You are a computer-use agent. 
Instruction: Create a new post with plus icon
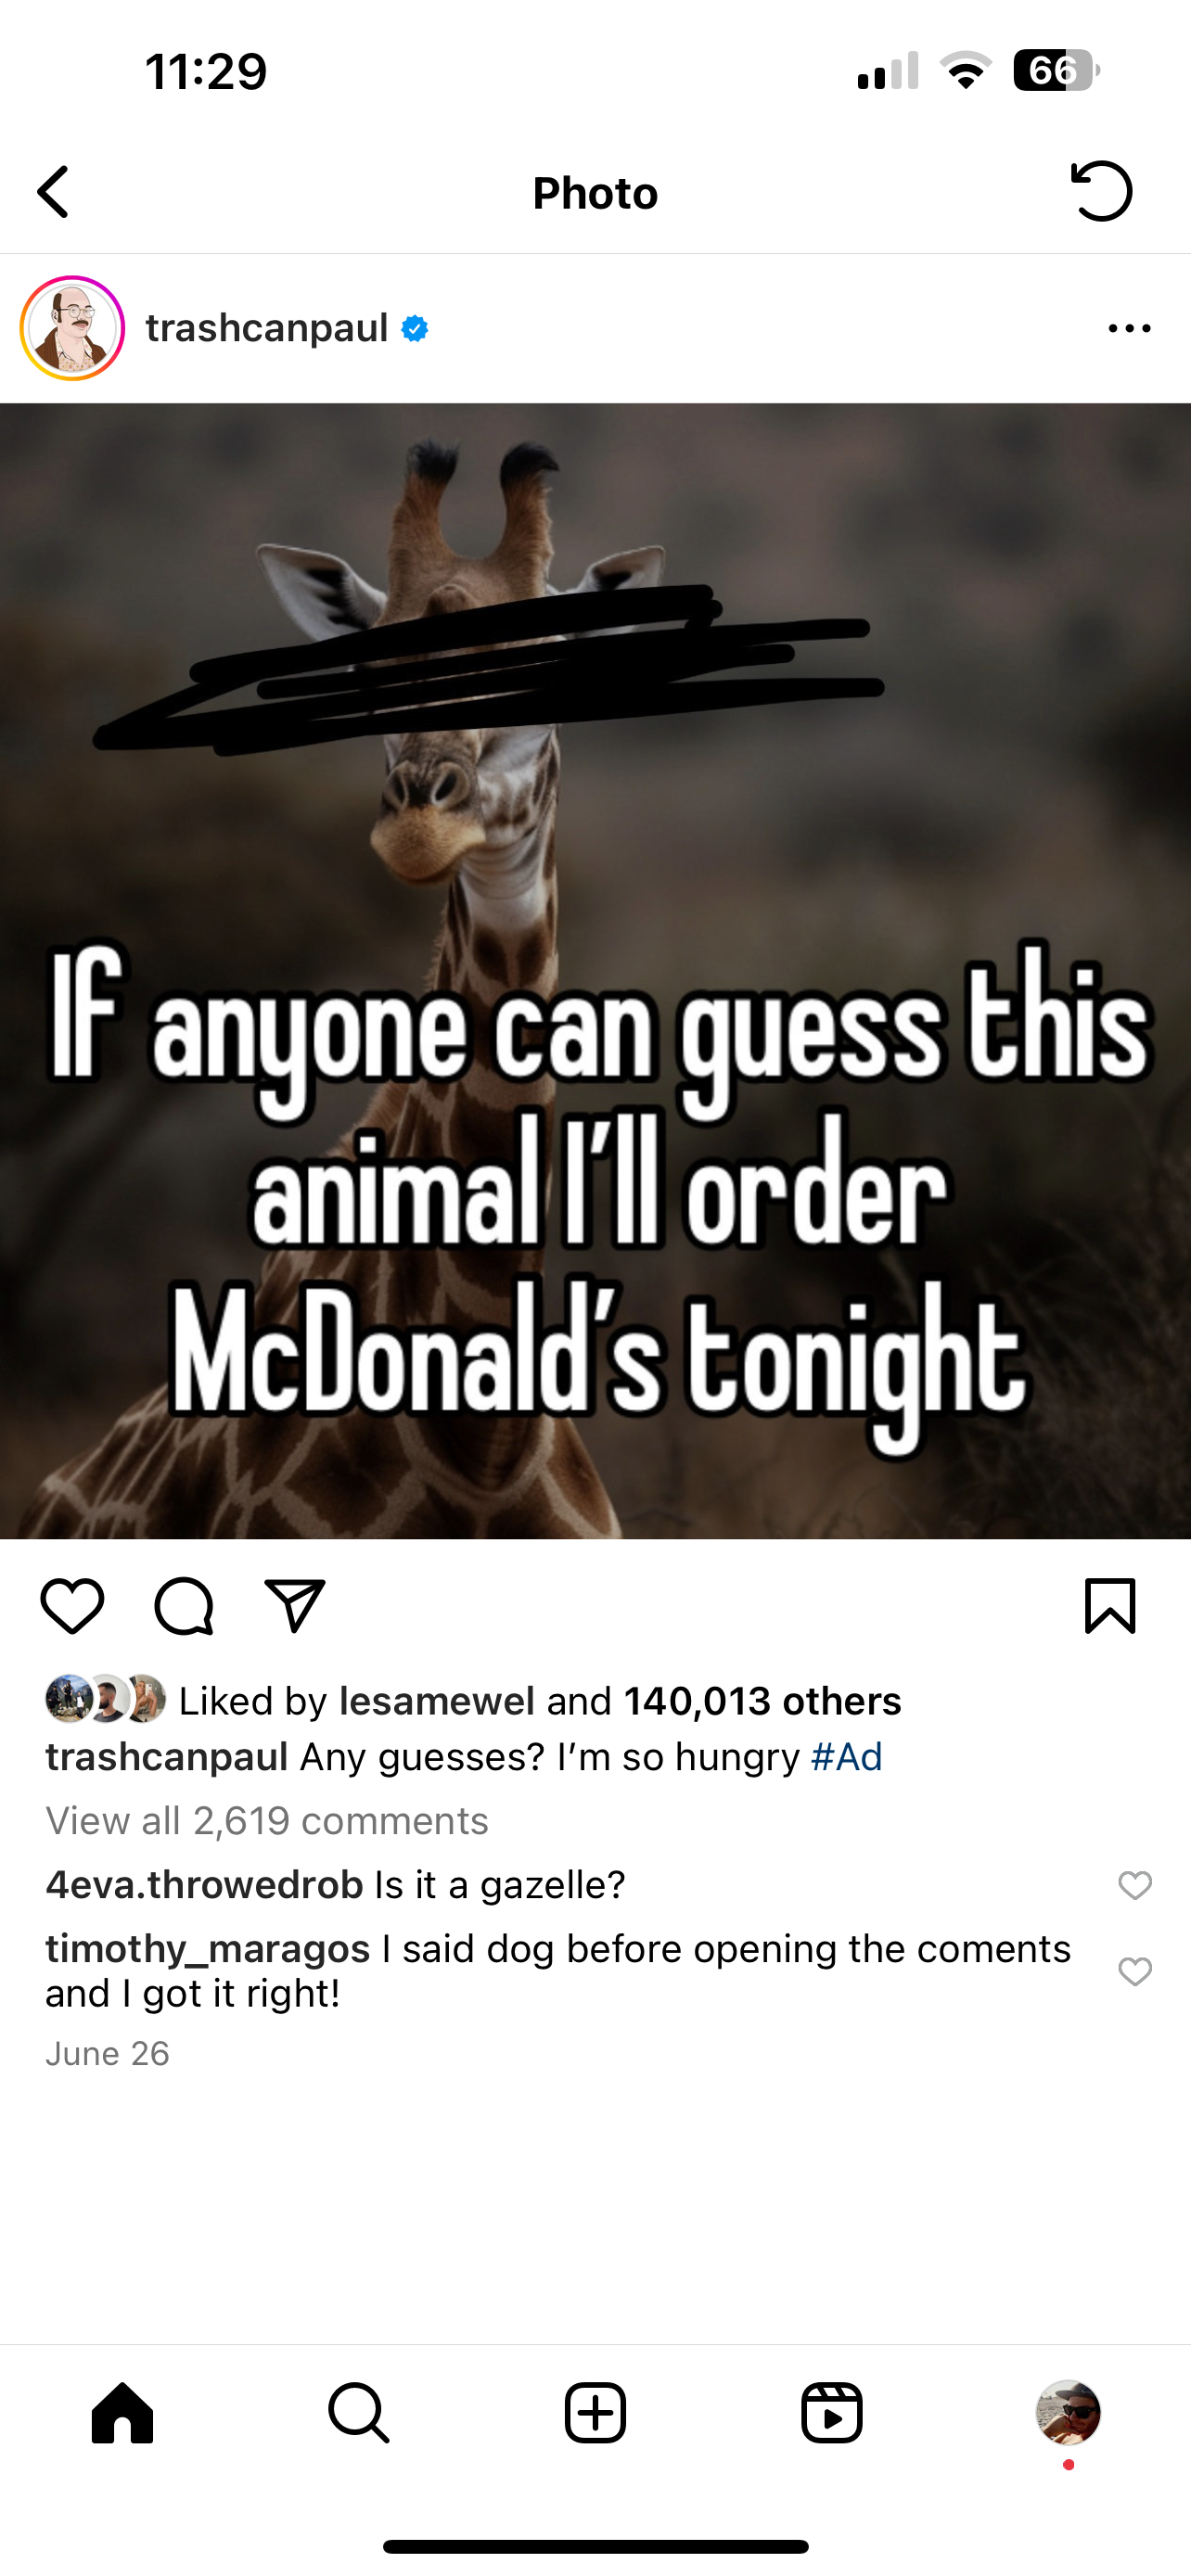click(x=595, y=2413)
